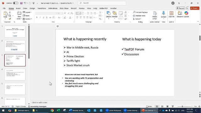Use the Format Painter brush
The width and height of the screenshot is (201, 113).
[10, 19]
